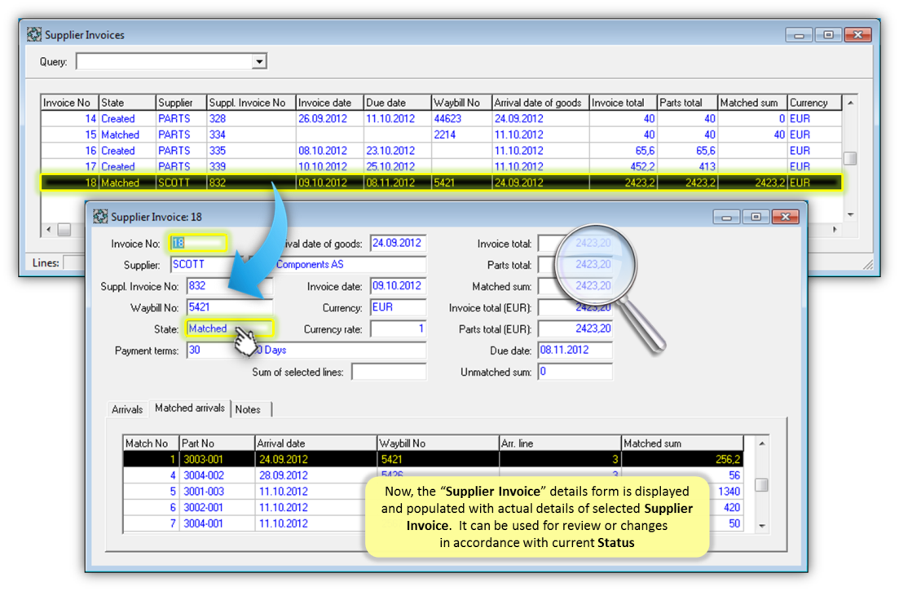Open the Query dropdown arrow
The image size is (899, 591).
click(x=258, y=62)
